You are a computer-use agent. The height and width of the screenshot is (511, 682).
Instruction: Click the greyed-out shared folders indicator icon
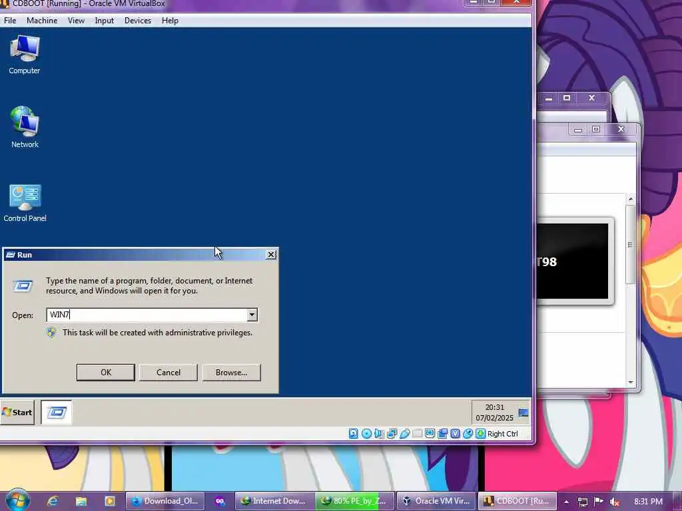point(417,433)
